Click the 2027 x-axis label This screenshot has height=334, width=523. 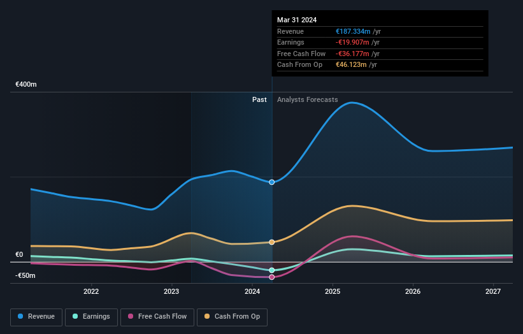tap(493, 292)
